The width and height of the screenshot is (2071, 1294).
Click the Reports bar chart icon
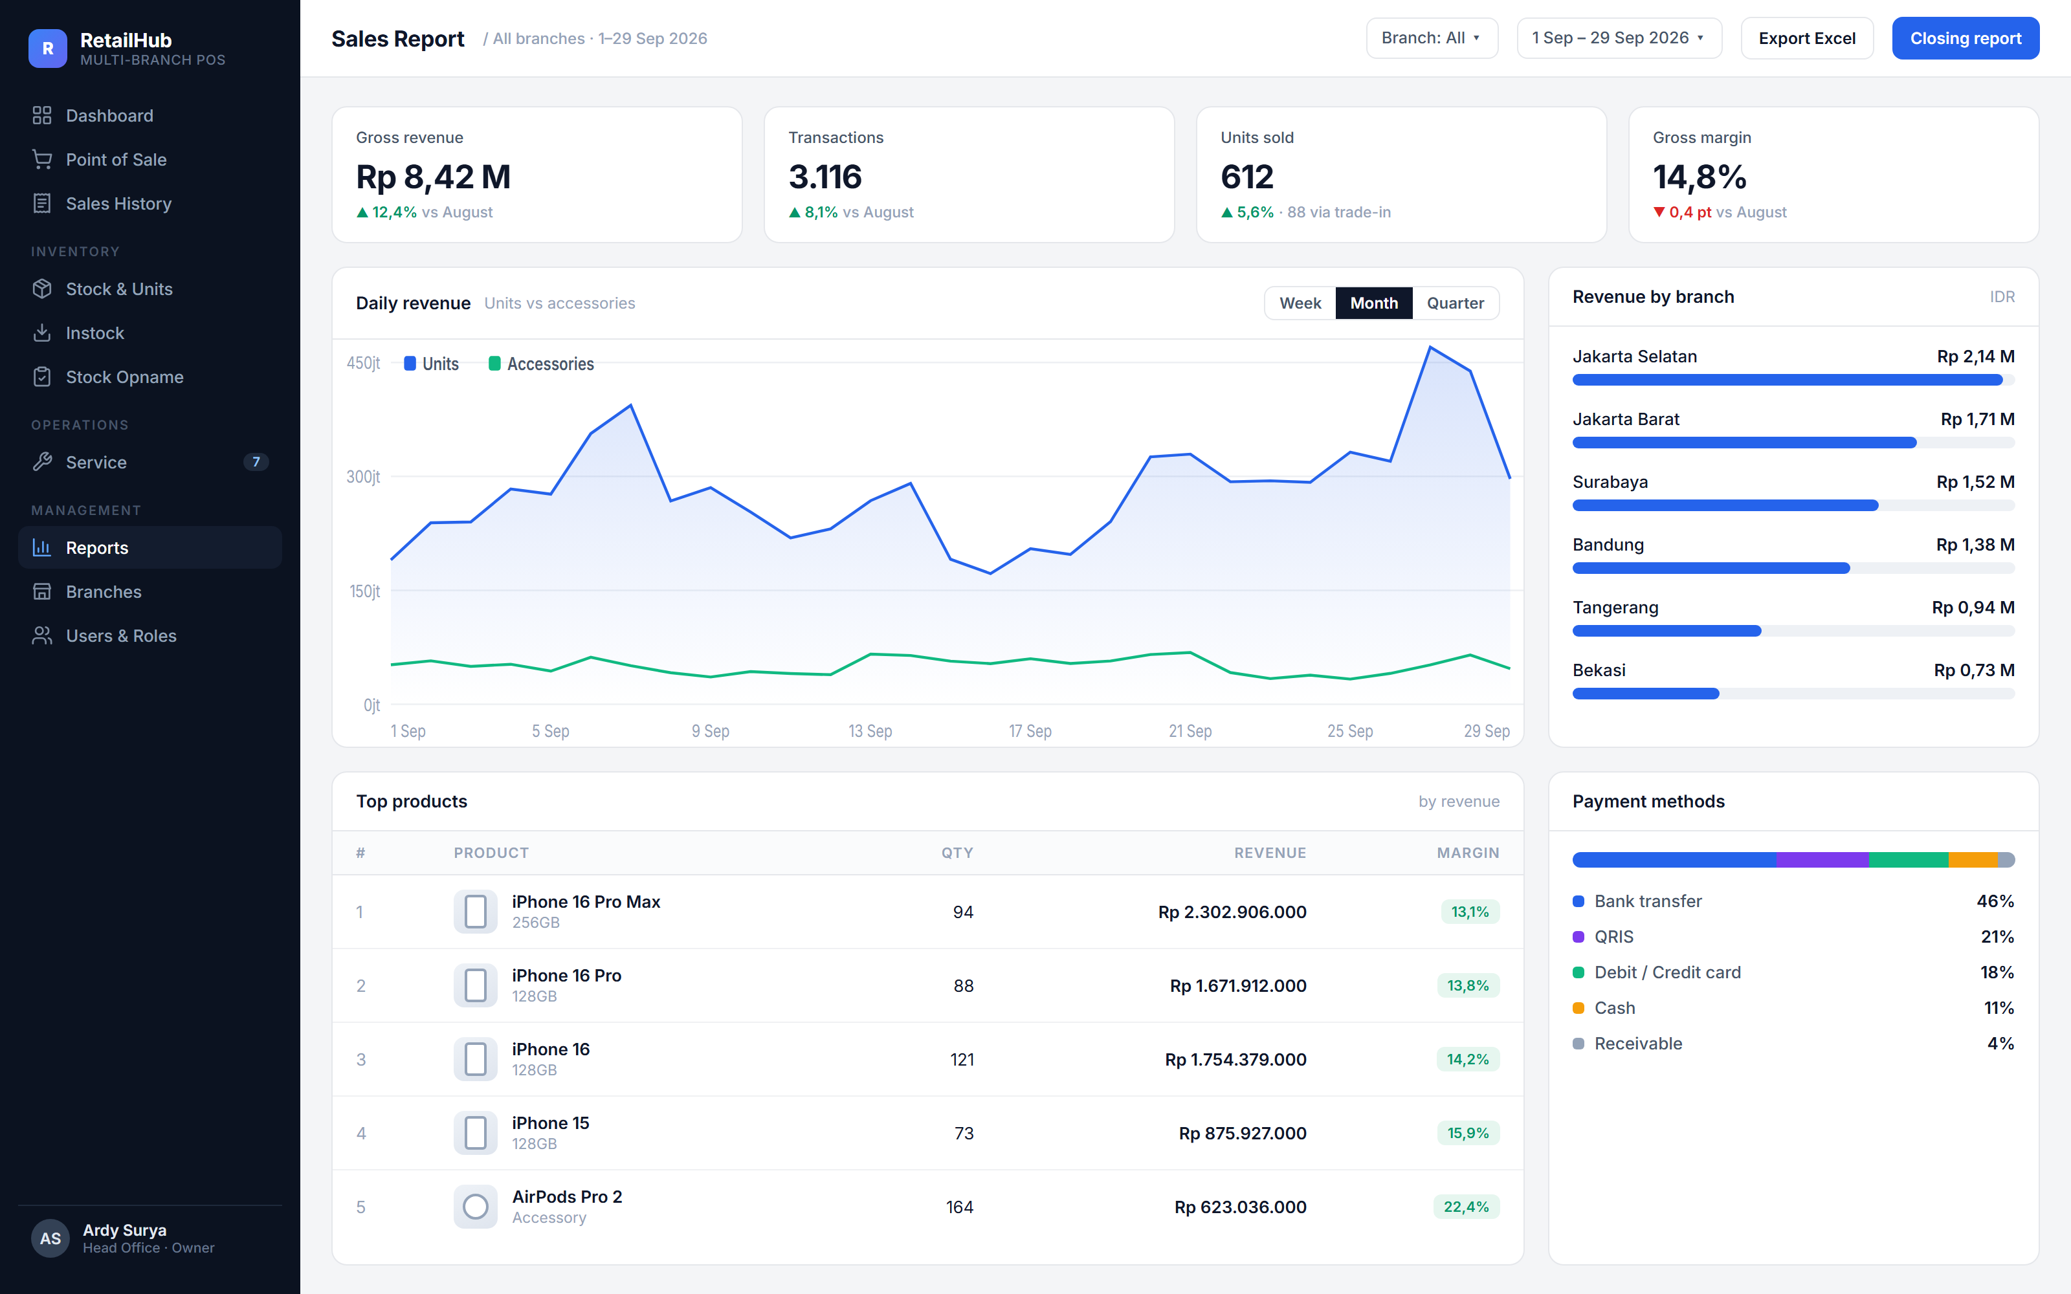coord(42,548)
